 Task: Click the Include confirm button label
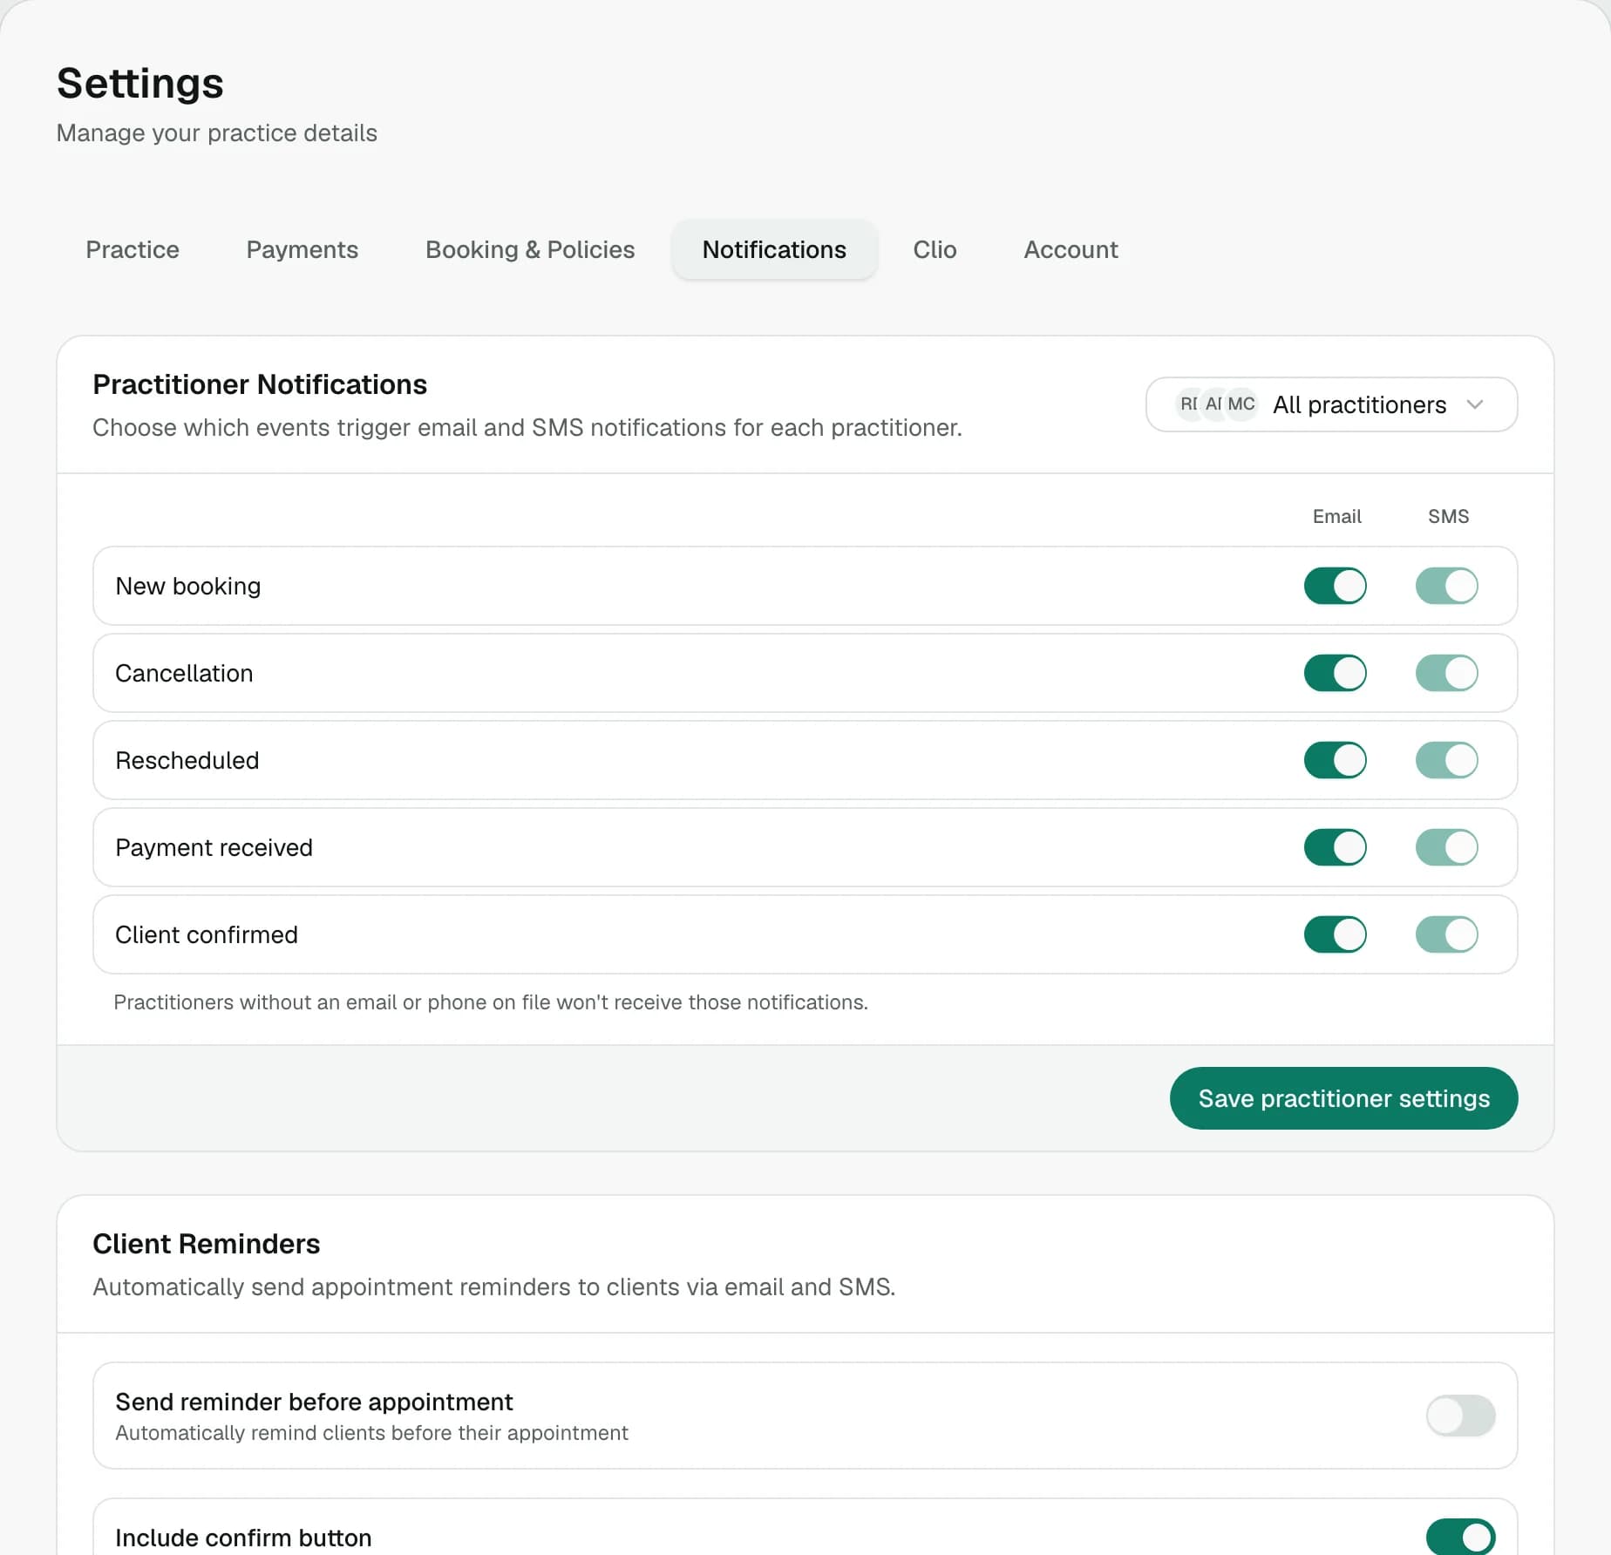tap(243, 1538)
